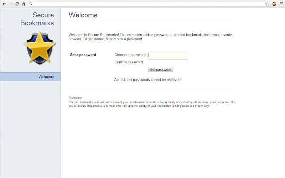Open the browser hamburger menu
Screen dimensions: 285x178
[281, 4]
